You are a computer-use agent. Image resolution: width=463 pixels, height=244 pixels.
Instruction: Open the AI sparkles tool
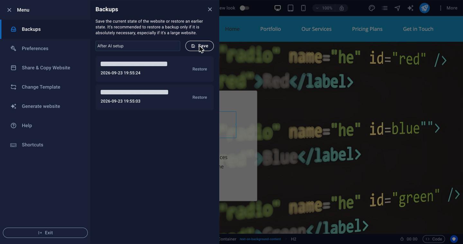coord(410,8)
